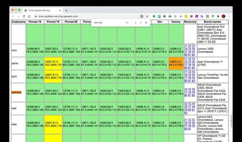Image resolution: width=242 pixels, height=142 pixels.
Task: Open the profile avatar in the toolbar
Action: (x=223, y=16)
